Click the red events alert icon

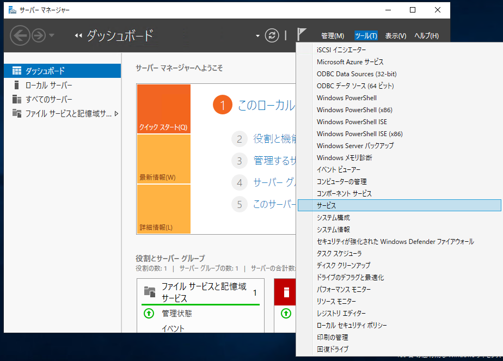[x=285, y=292]
